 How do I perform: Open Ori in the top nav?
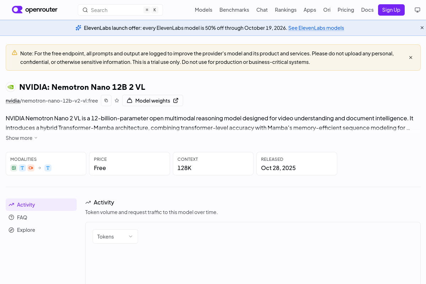(327, 10)
